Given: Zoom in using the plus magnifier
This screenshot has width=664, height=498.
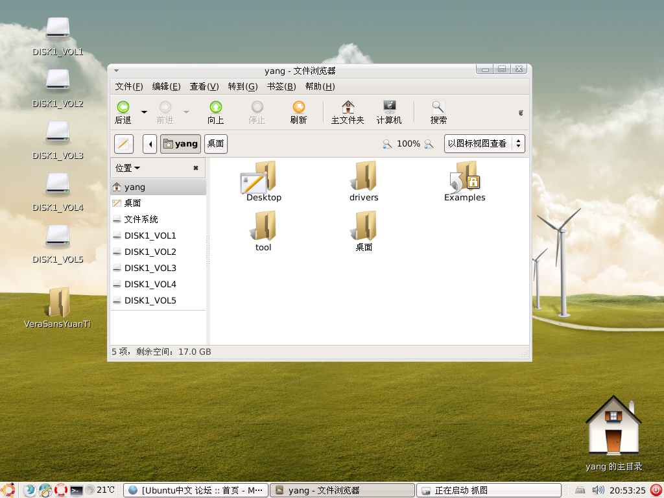Looking at the screenshot, I should [429, 144].
